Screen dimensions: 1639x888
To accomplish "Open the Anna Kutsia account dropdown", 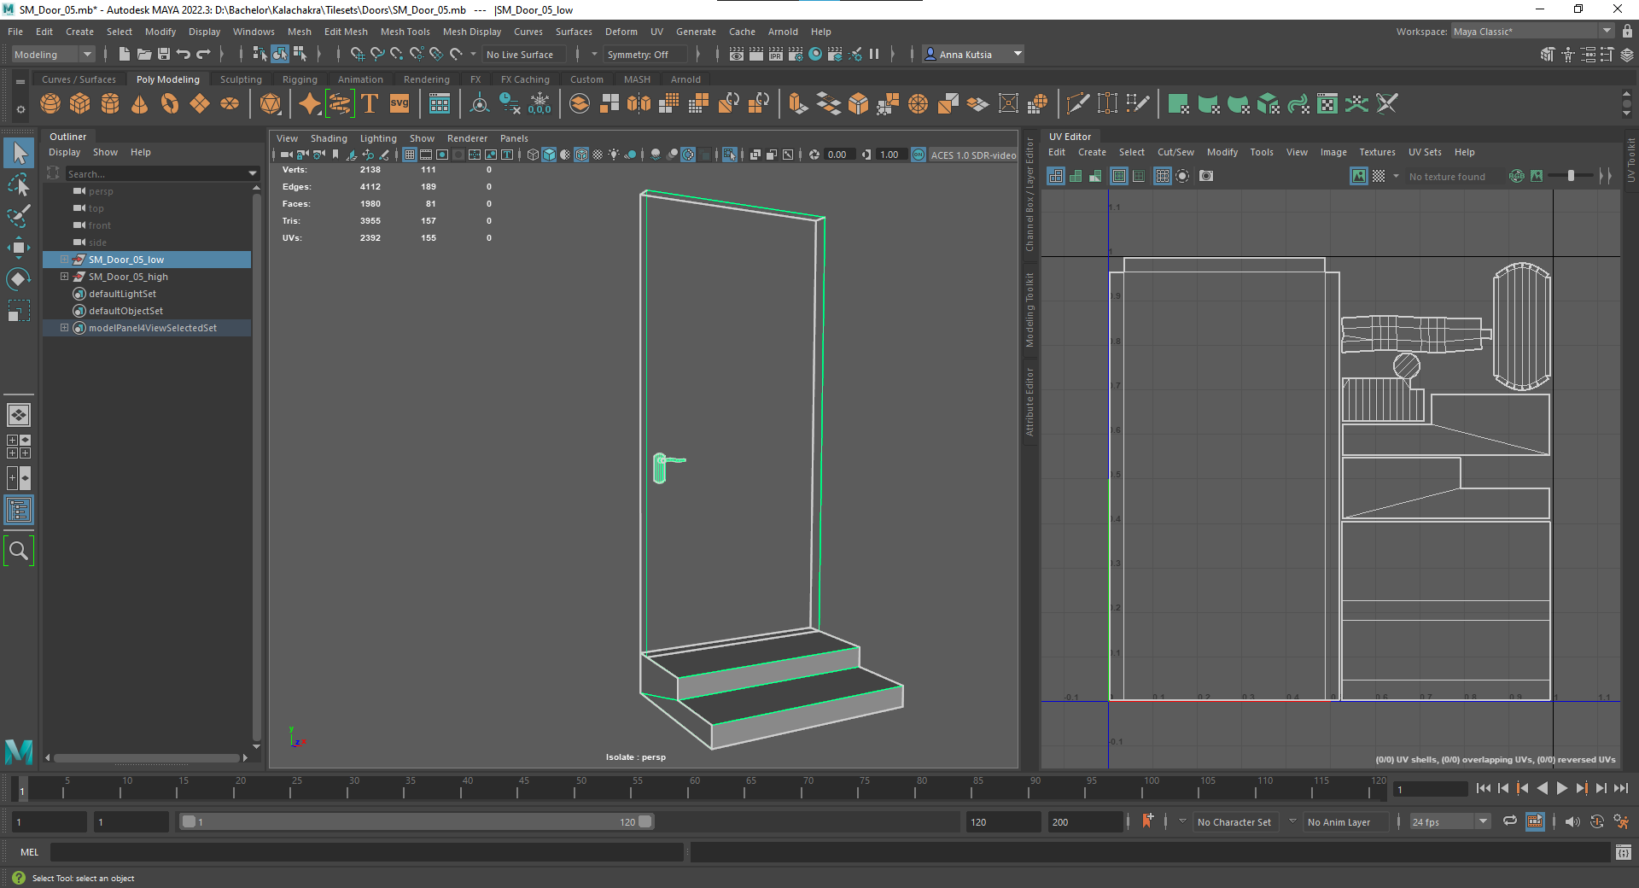I will tap(973, 54).
